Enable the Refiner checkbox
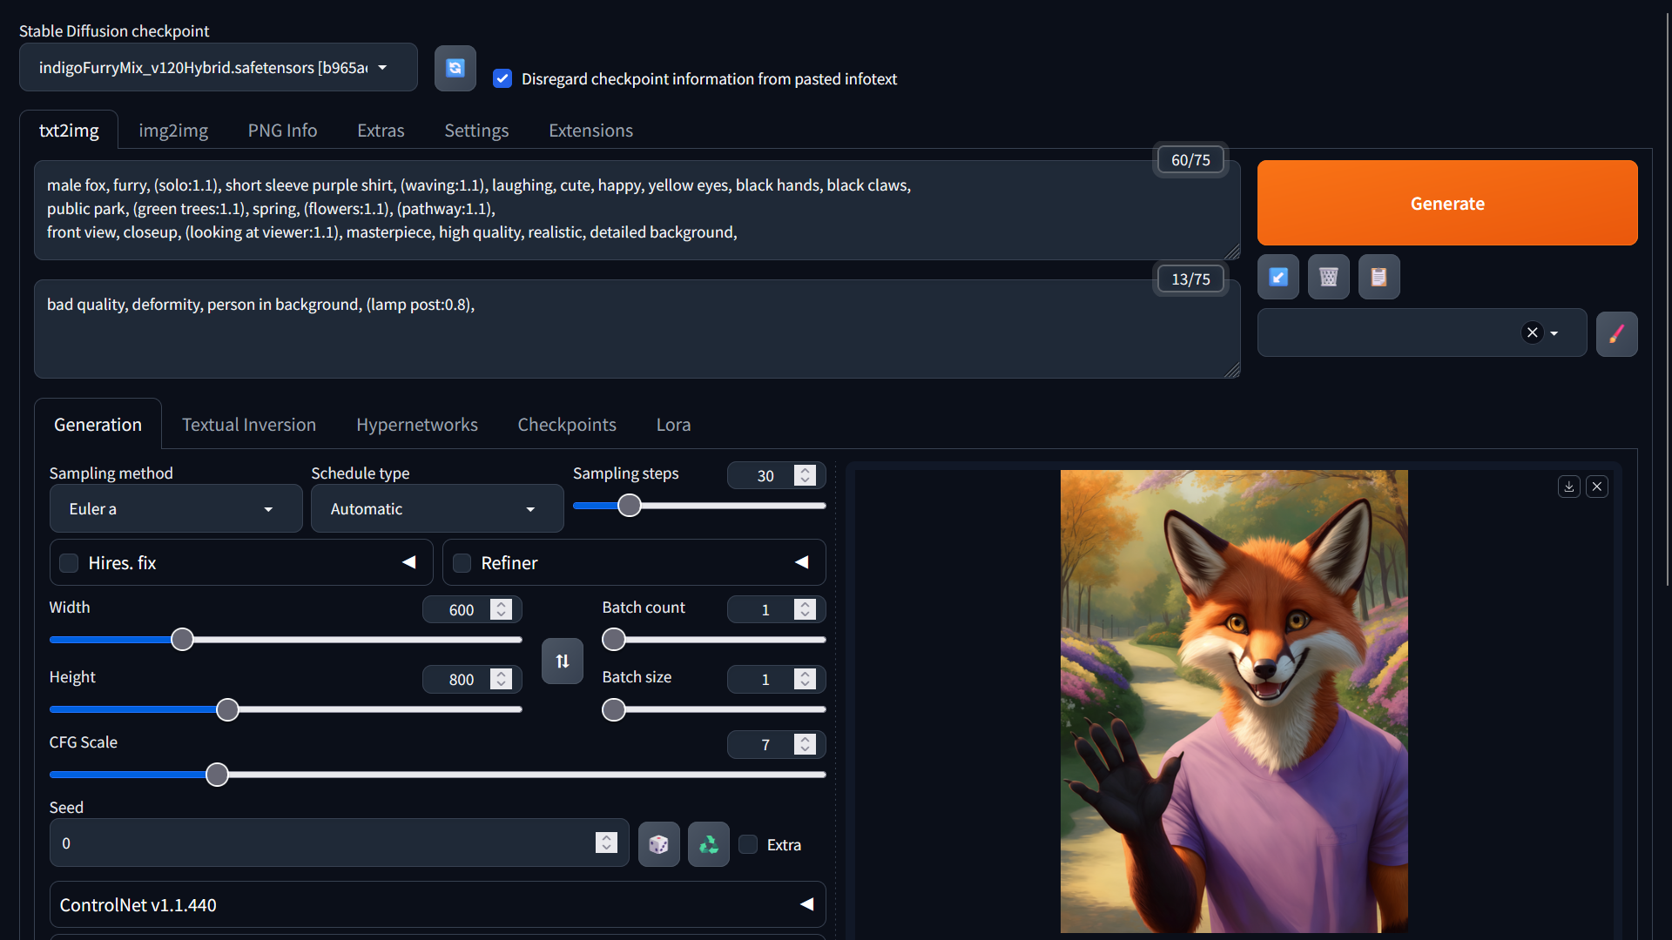1672x940 pixels. pos(462,563)
